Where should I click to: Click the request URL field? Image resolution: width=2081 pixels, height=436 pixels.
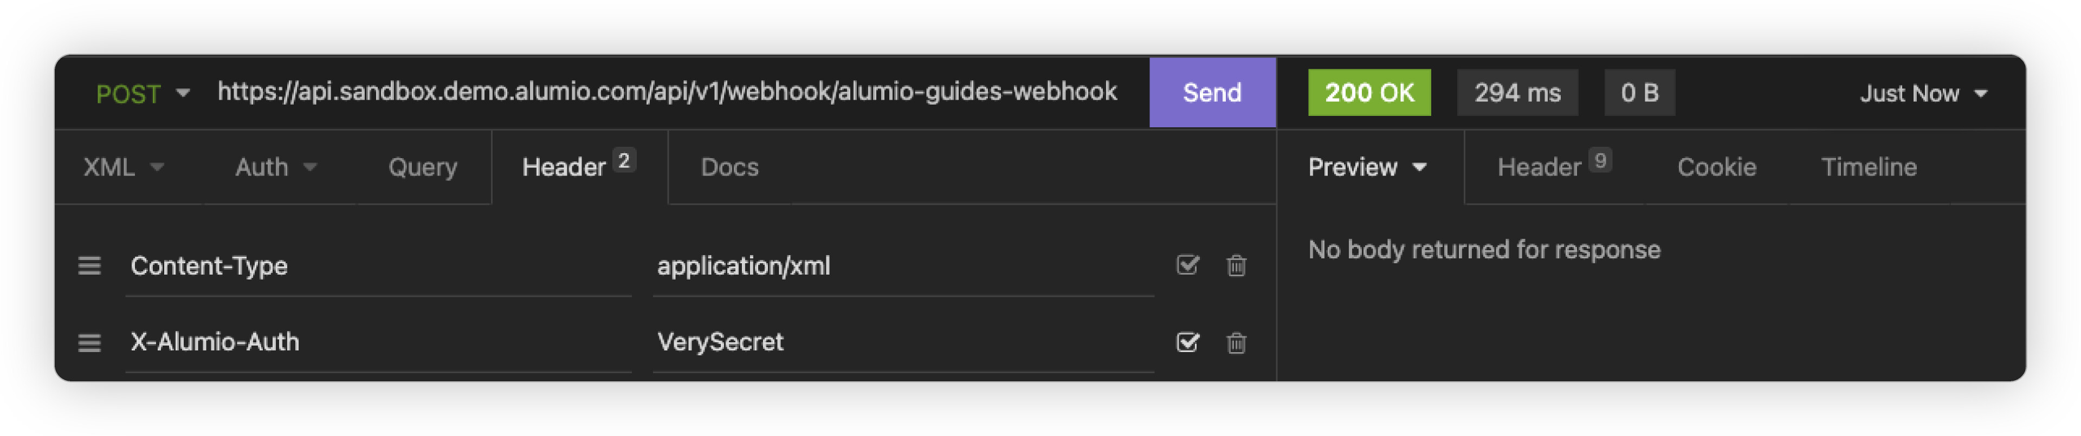[x=667, y=92]
